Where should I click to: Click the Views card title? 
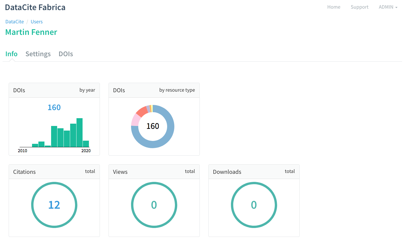coord(120,172)
